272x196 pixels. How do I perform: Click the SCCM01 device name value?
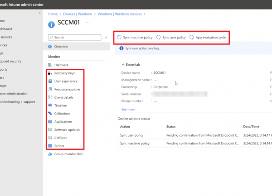point(160,73)
